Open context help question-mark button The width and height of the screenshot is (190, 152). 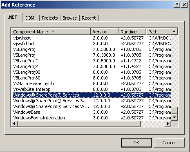tap(177, 5)
